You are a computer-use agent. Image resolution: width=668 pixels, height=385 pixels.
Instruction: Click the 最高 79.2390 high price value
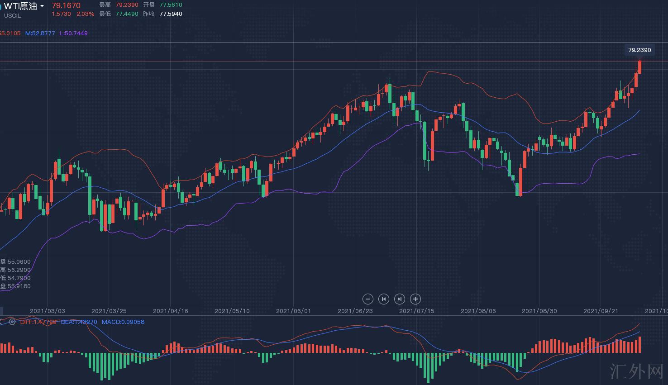coord(127,5)
